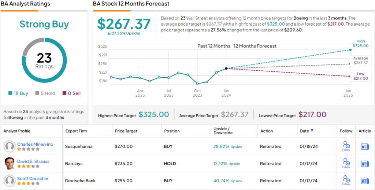Click the Price Target column header

[127, 131]
